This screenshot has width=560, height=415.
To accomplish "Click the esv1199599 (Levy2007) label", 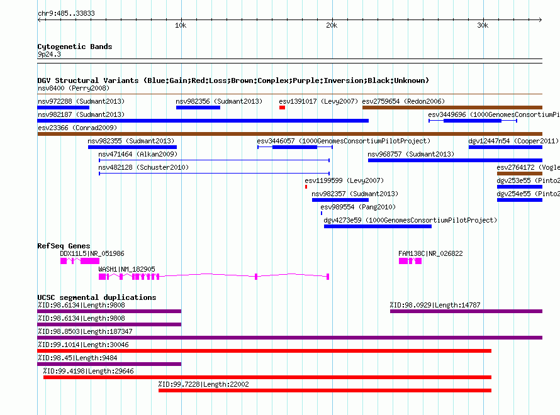I will tap(344, 180).
